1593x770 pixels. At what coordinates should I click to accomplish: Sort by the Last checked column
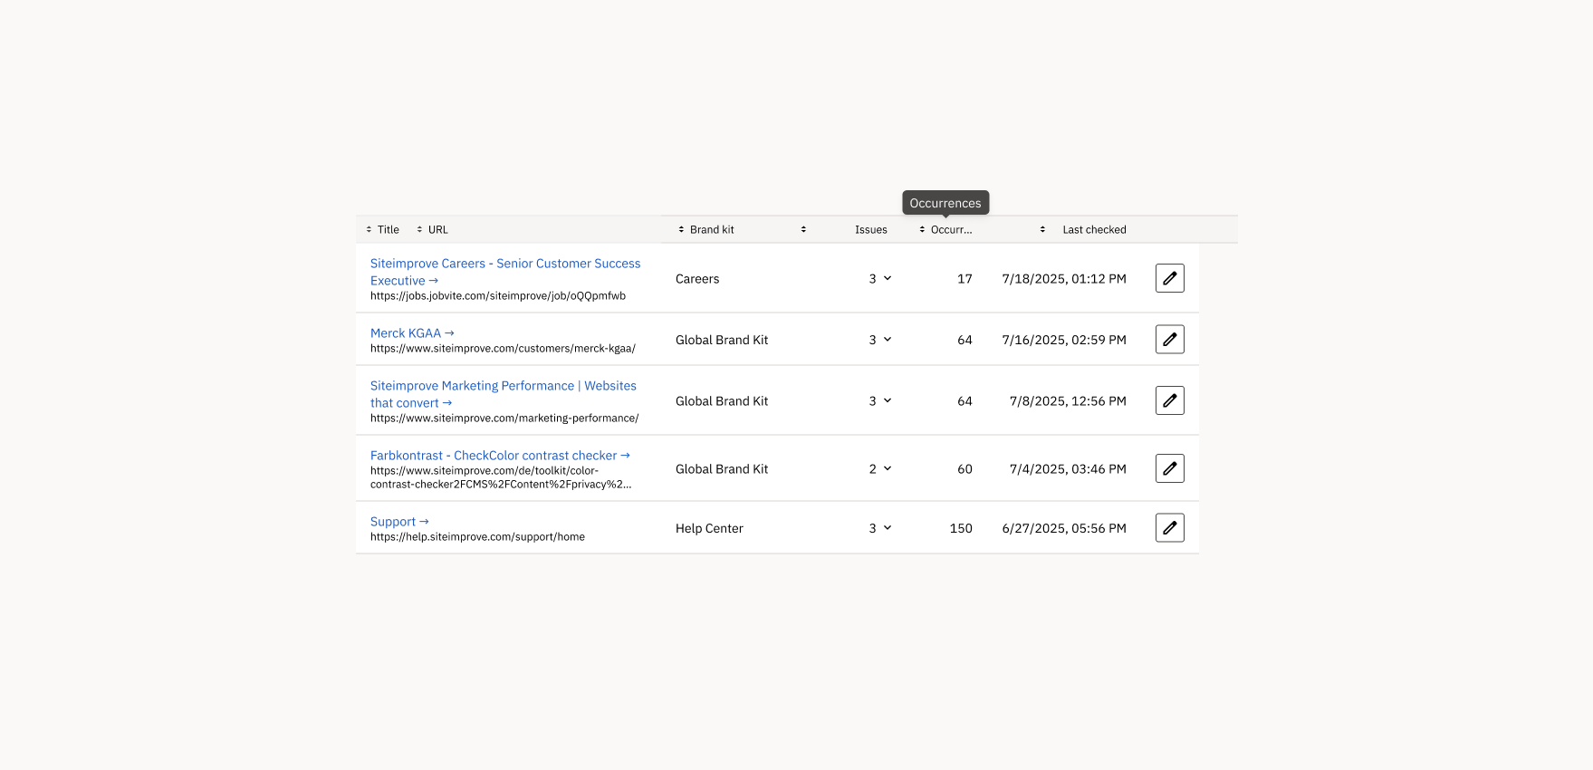tap(1083, 229)
